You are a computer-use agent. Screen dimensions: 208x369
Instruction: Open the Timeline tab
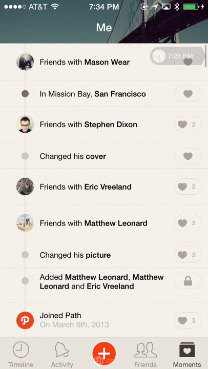point(20,355)
